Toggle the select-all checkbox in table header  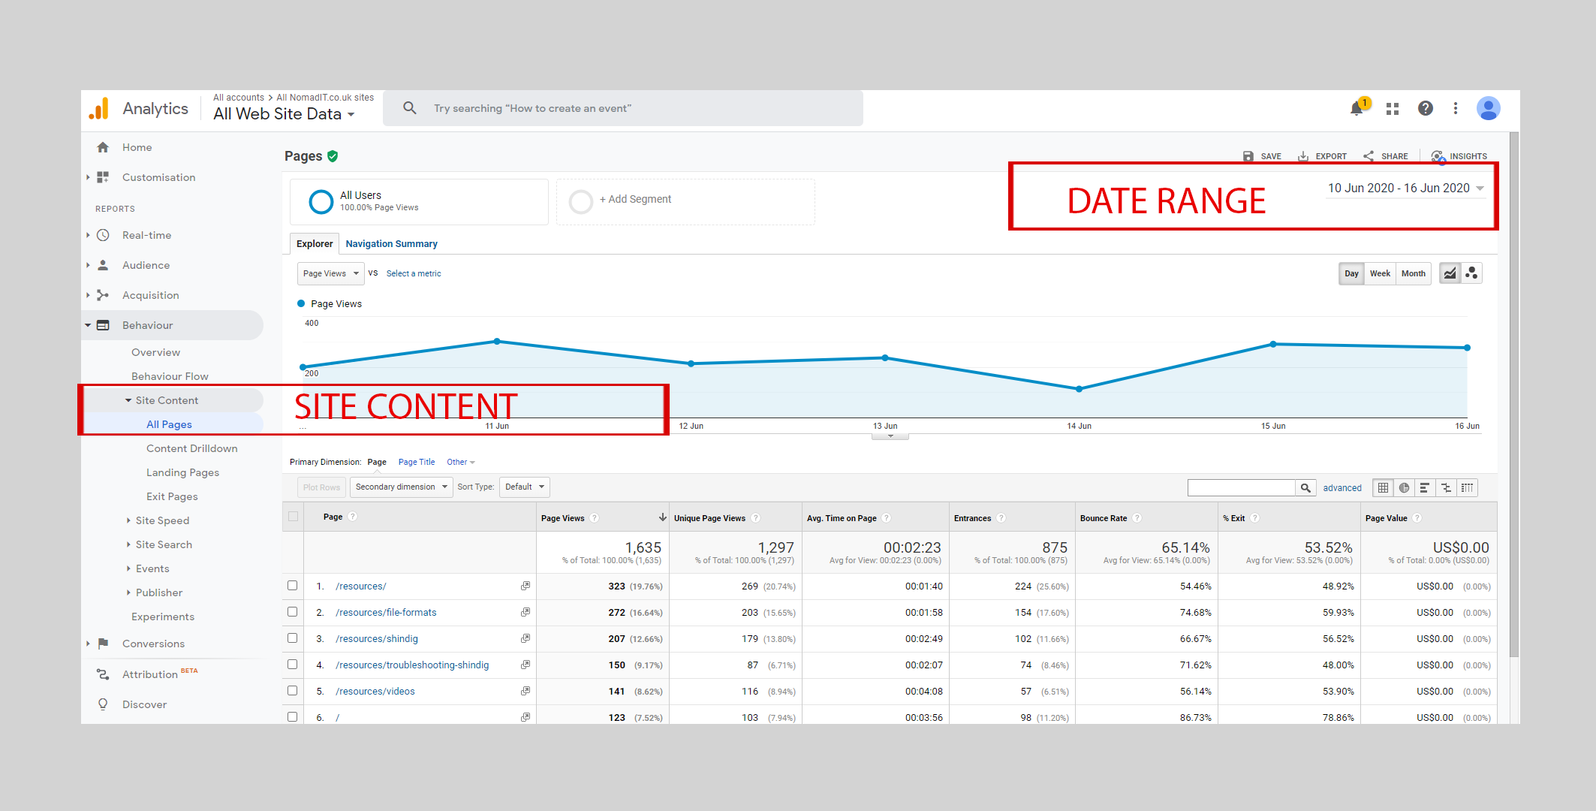(x=293, y=517)
